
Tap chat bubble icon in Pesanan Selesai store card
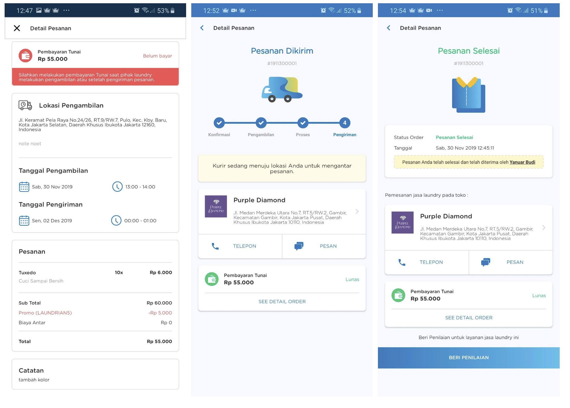(485, 262)
